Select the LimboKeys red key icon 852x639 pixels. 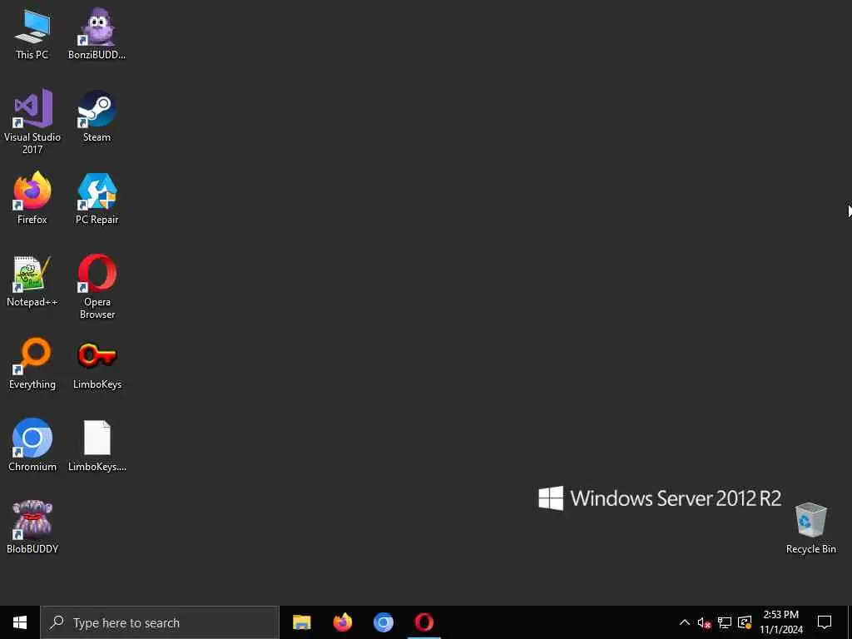tap(97, 365)
